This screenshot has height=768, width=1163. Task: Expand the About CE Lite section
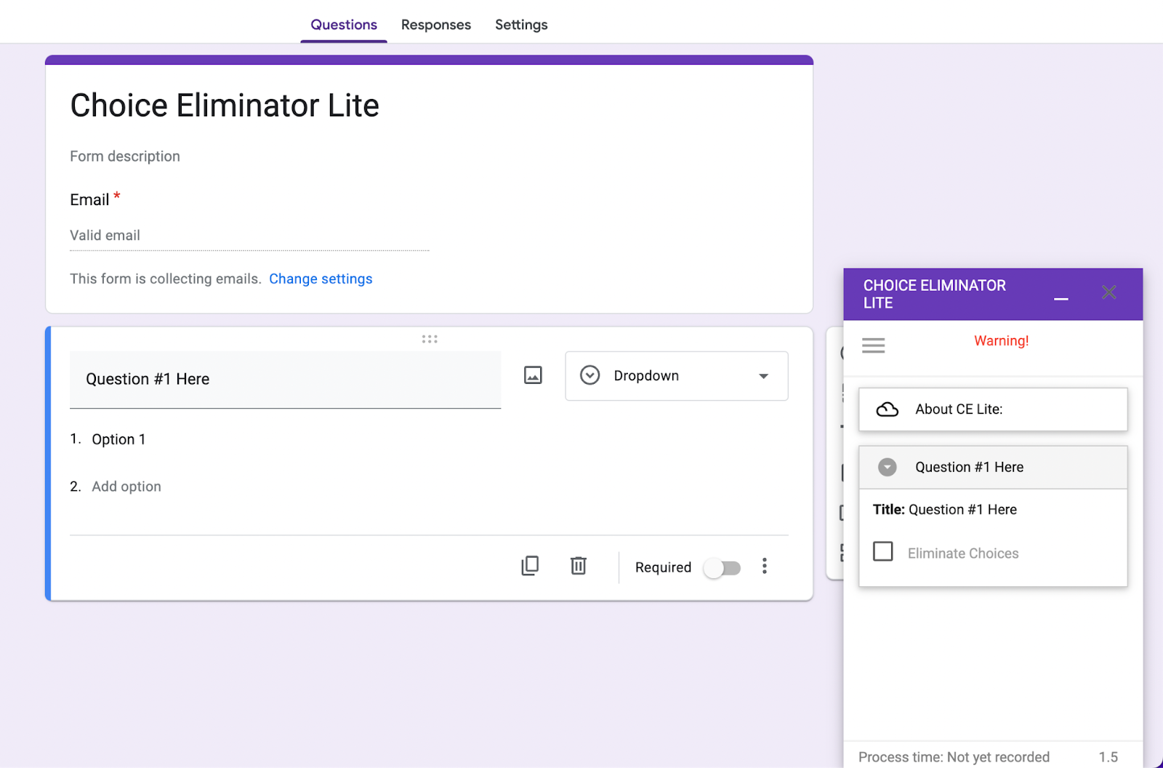pos(992,409)
